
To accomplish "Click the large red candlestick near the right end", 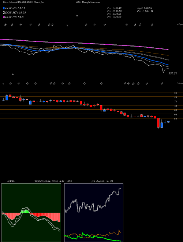I will pyautogui.click(x=158, y=123).
